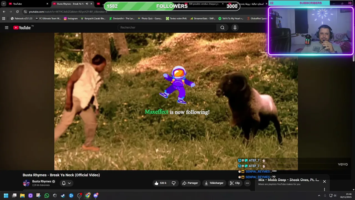The image size is (355, 200).
Task: Click the Partager share button
Action: pyautogui.click(x=190, y=183)
